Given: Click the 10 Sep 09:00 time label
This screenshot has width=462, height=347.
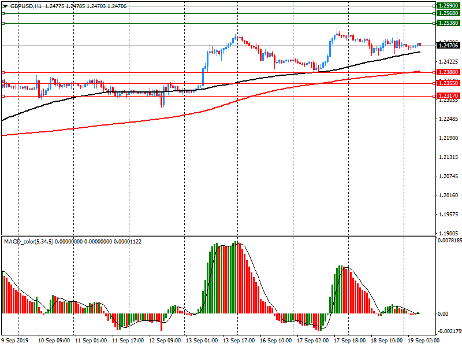Looking at the screenshot, I should [x=54, y=341].
